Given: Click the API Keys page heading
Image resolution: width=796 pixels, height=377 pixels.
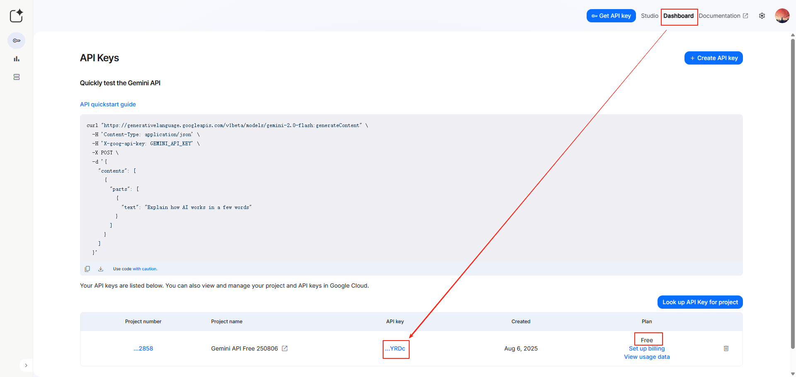Looking at the screenshot, I should (x=99, y=58).
